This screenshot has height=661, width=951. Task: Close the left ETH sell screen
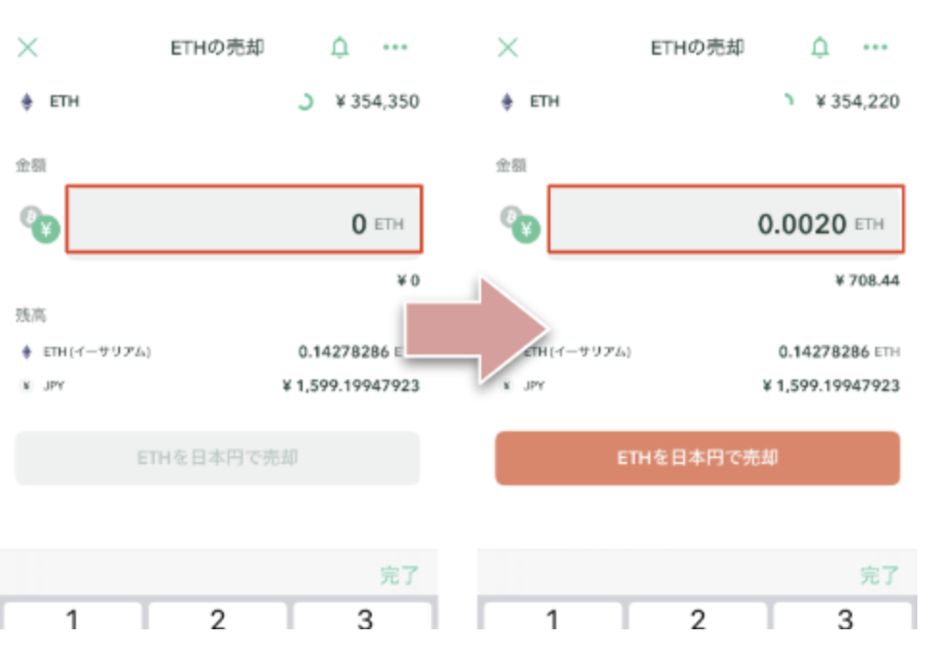click(x=28, y=48)
